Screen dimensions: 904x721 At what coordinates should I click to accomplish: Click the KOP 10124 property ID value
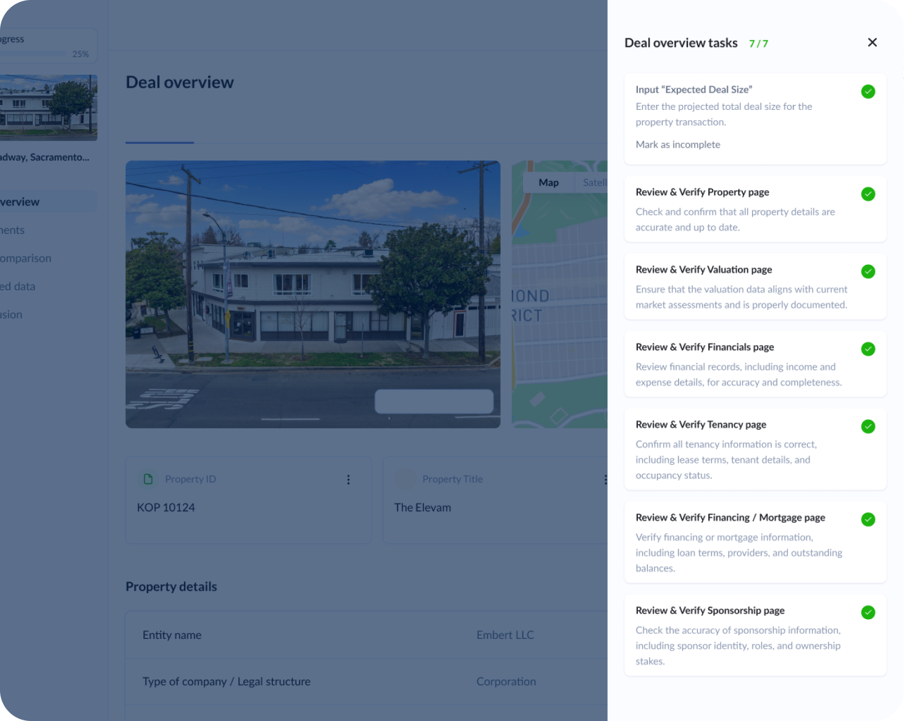(x=166, y=507)
